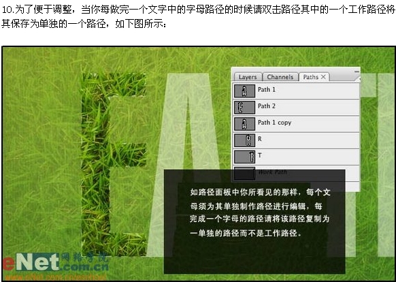The image size is (396, 282).
Task: Select the Path 1 thumbnail
Action: pos(244,91)
